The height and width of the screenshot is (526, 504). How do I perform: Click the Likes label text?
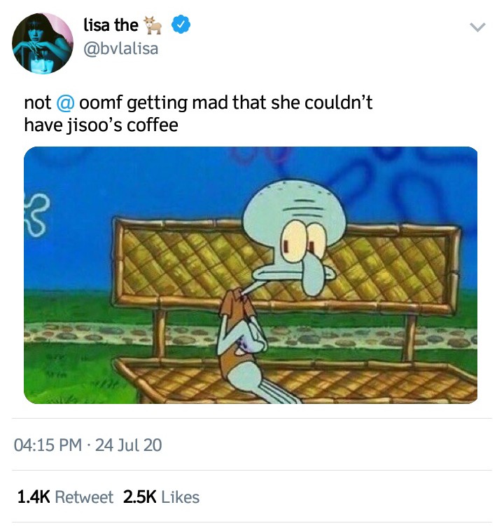pyautogui.click(x=181, y=497)
